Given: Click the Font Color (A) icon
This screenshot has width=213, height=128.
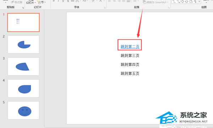Looking at the screenshot, I should tap(100, 1).
